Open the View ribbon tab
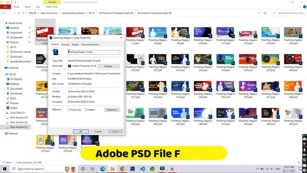Viewport: 307px width, 173px height. pos(38,7)
